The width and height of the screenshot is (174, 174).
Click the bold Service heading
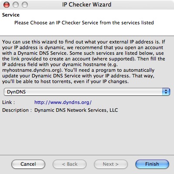pyautogui.click(x=11, y=15)
